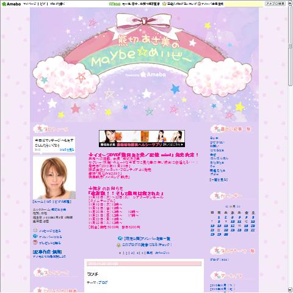Open ランチ in recent articles list
The width and height of the screenshot is (293, 293).
[x=214, y=138]
